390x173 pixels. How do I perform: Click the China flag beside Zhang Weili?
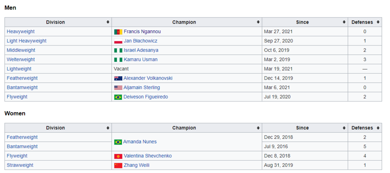coord(118,166)
